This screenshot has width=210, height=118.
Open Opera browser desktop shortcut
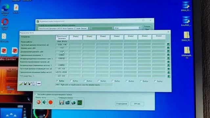pyautogui.click(x=5, y=24)
